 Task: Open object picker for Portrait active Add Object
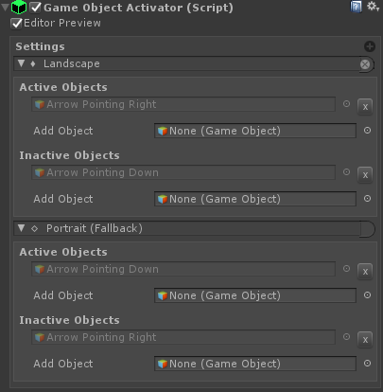point(367,295)
